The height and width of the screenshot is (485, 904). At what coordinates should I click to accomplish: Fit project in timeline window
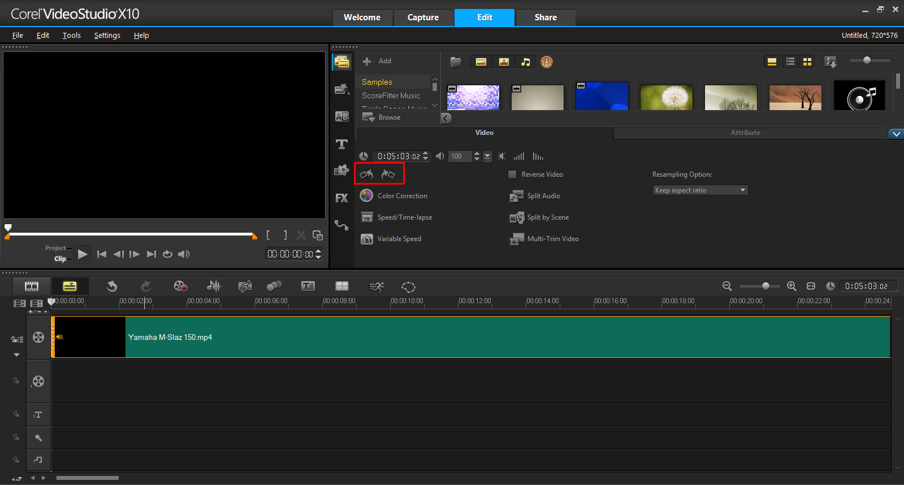(811, 286)
